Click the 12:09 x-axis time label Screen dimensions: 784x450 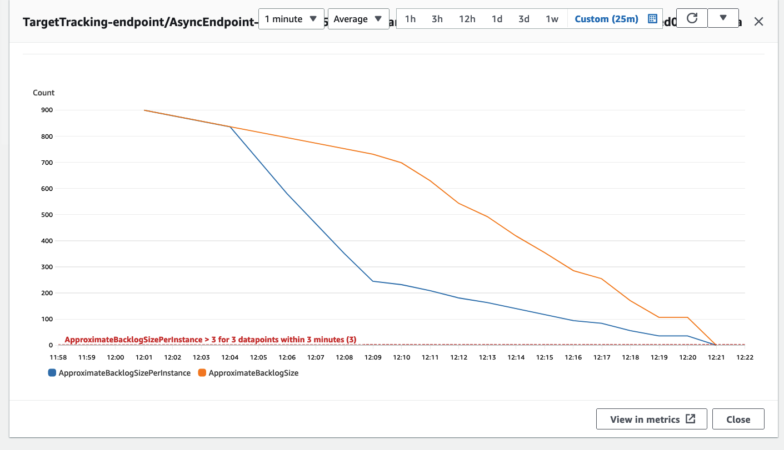pyautogui.click(x=373, y=357)
